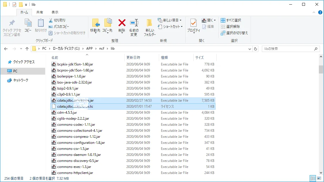The image size is (324, 182).
Task: Create a new folder with 新しいフォルダー
Action: (x=149, y=23)
